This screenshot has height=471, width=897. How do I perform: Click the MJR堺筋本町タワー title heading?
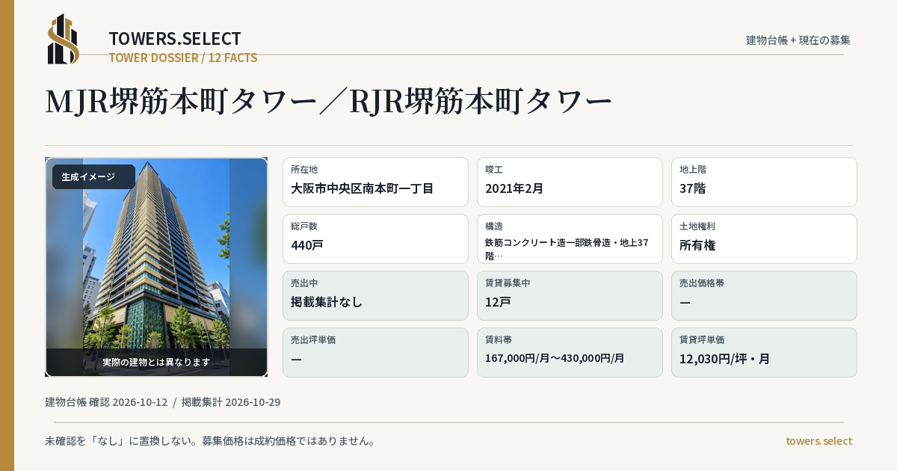coord(329,102)
